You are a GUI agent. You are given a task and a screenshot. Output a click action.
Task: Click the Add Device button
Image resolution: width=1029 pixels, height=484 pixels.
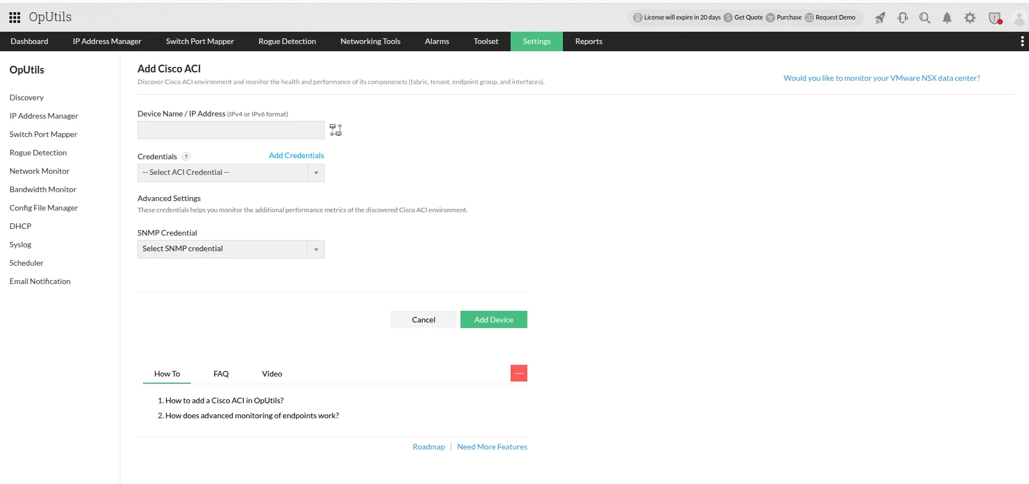[x=494, y=320]
